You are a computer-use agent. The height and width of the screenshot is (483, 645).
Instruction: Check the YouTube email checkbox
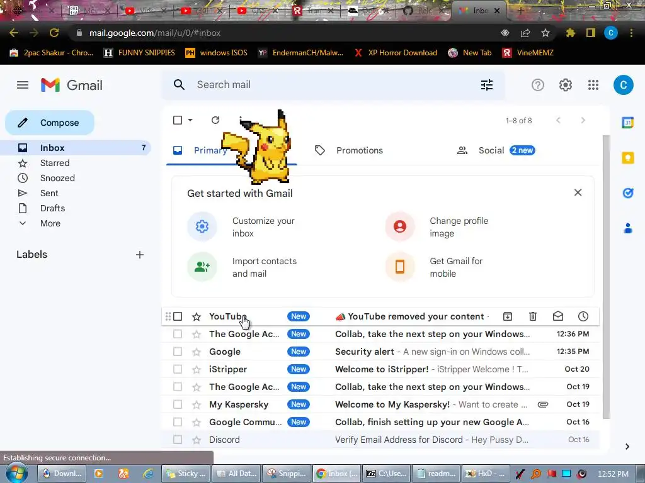[x=178, y=316]
